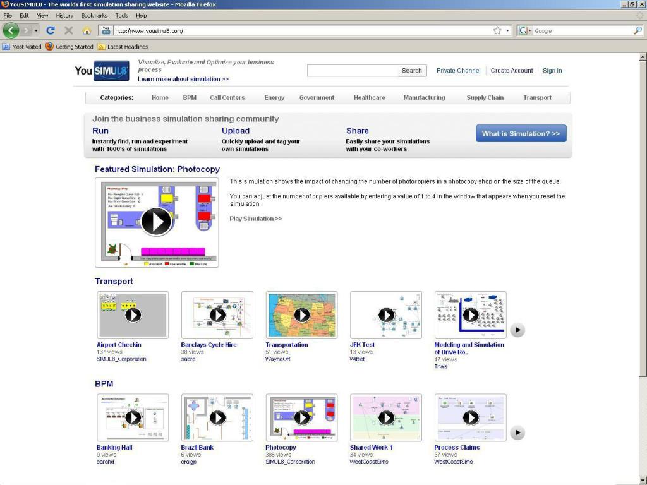Select the Transport category tab

click(537, 98)
